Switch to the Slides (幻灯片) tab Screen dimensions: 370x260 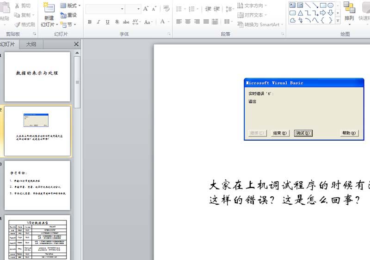[8, 44]
